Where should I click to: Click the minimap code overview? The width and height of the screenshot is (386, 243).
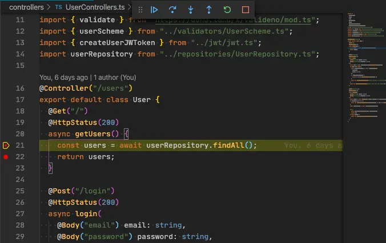tap(367, 66)
